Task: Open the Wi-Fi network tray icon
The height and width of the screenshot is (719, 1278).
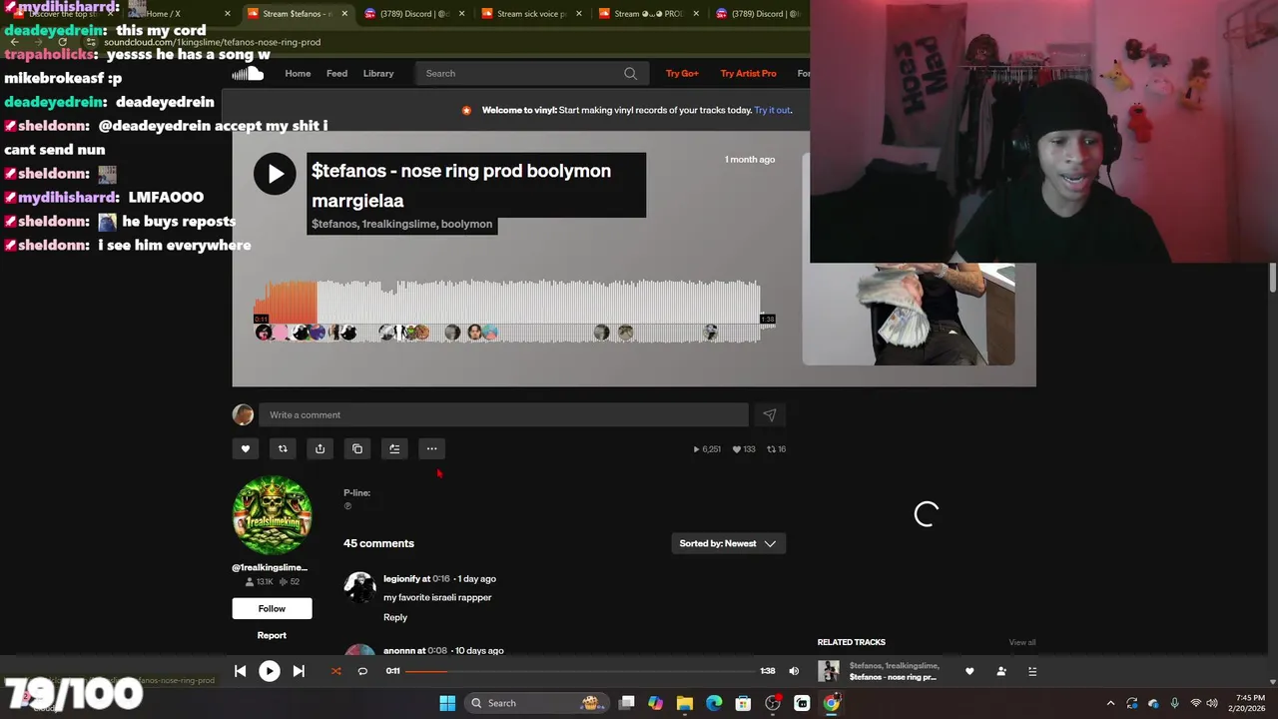Action: click(x=1196, y=703)
